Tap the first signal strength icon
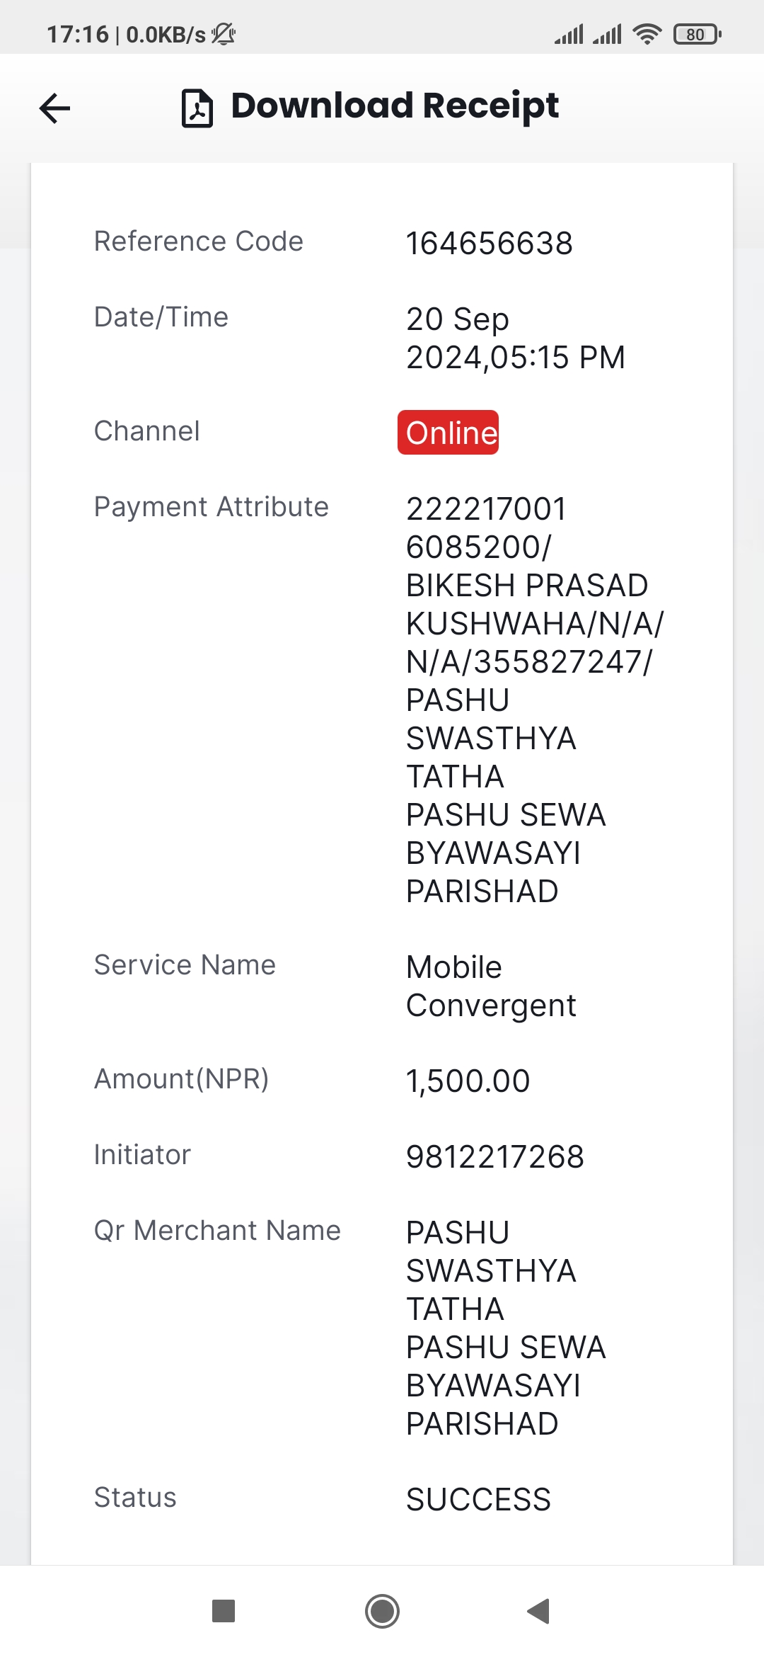This screenshot has height=1657, width=764. (569, 34)
